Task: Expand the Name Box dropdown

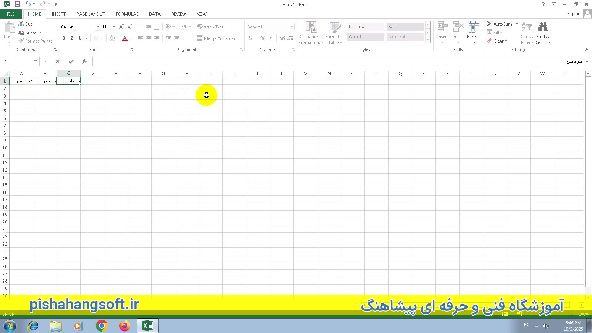Action: pos(36,61)
